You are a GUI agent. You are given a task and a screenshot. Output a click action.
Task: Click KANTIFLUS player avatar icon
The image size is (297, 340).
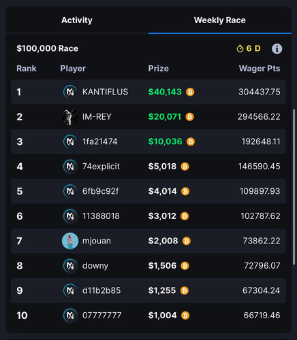tap(70, 92)
